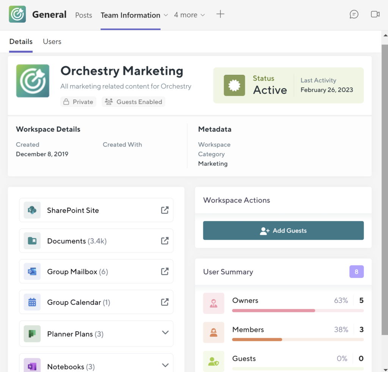Click the User Summary heading
This screenshot has height=372, width=388.
pos(228,272)
